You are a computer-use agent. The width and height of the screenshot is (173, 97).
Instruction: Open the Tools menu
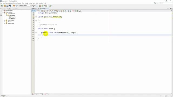(x=37, y=3)
